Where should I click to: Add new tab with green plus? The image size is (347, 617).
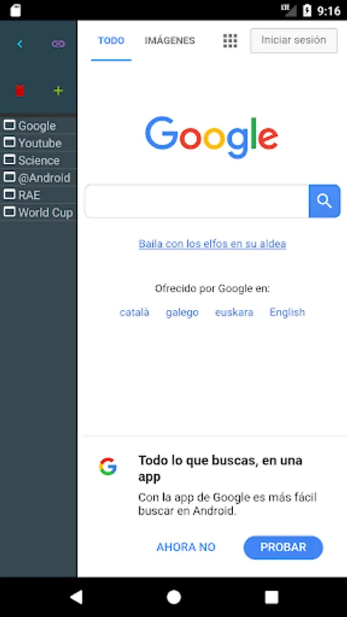[x=58, y=91]
